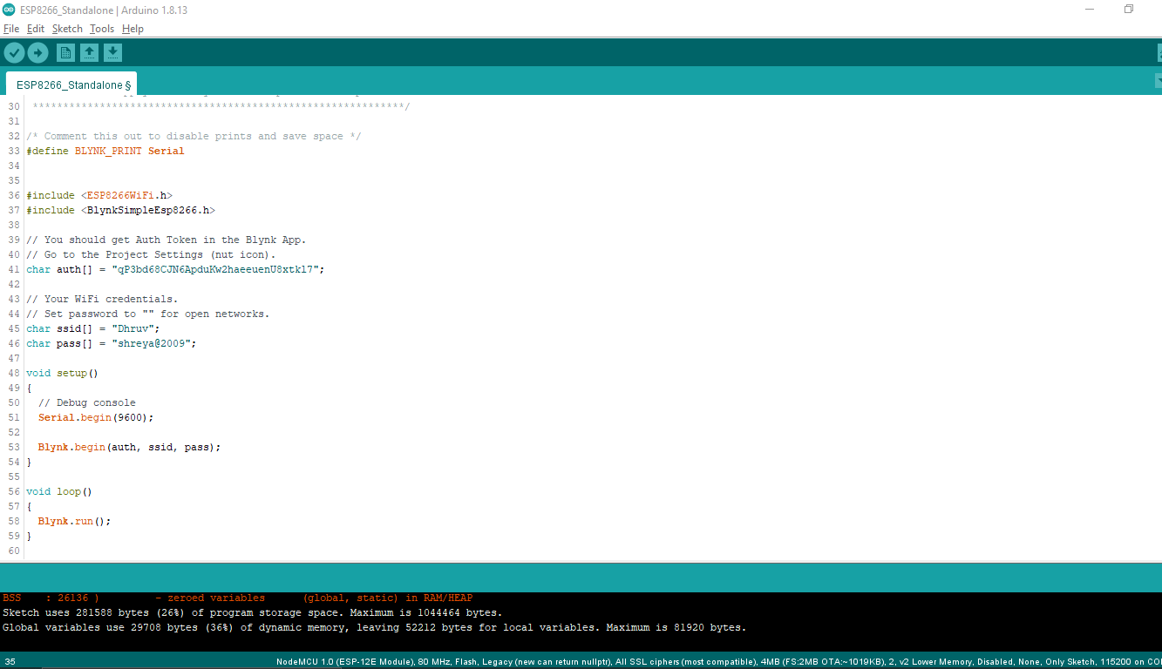Click line number 35 indicator in status bar
Viewport: 1162px width, 669px height.
[10, 662]
